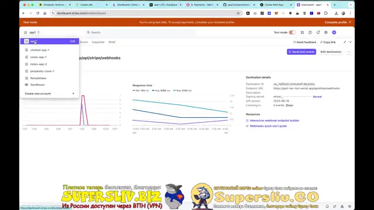This screenshot has width=374, height=210.
Task: Click the browser back arrow
Action: click(x=23, y=13)
